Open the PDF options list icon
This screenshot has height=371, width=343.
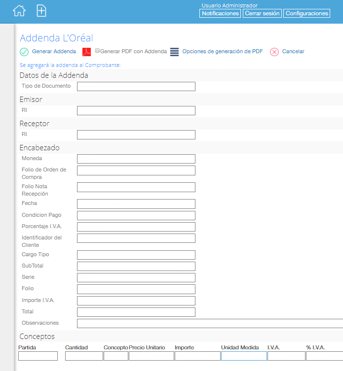click(175, 52)
